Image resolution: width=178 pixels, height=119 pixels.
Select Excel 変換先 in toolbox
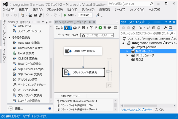(26, 53)
